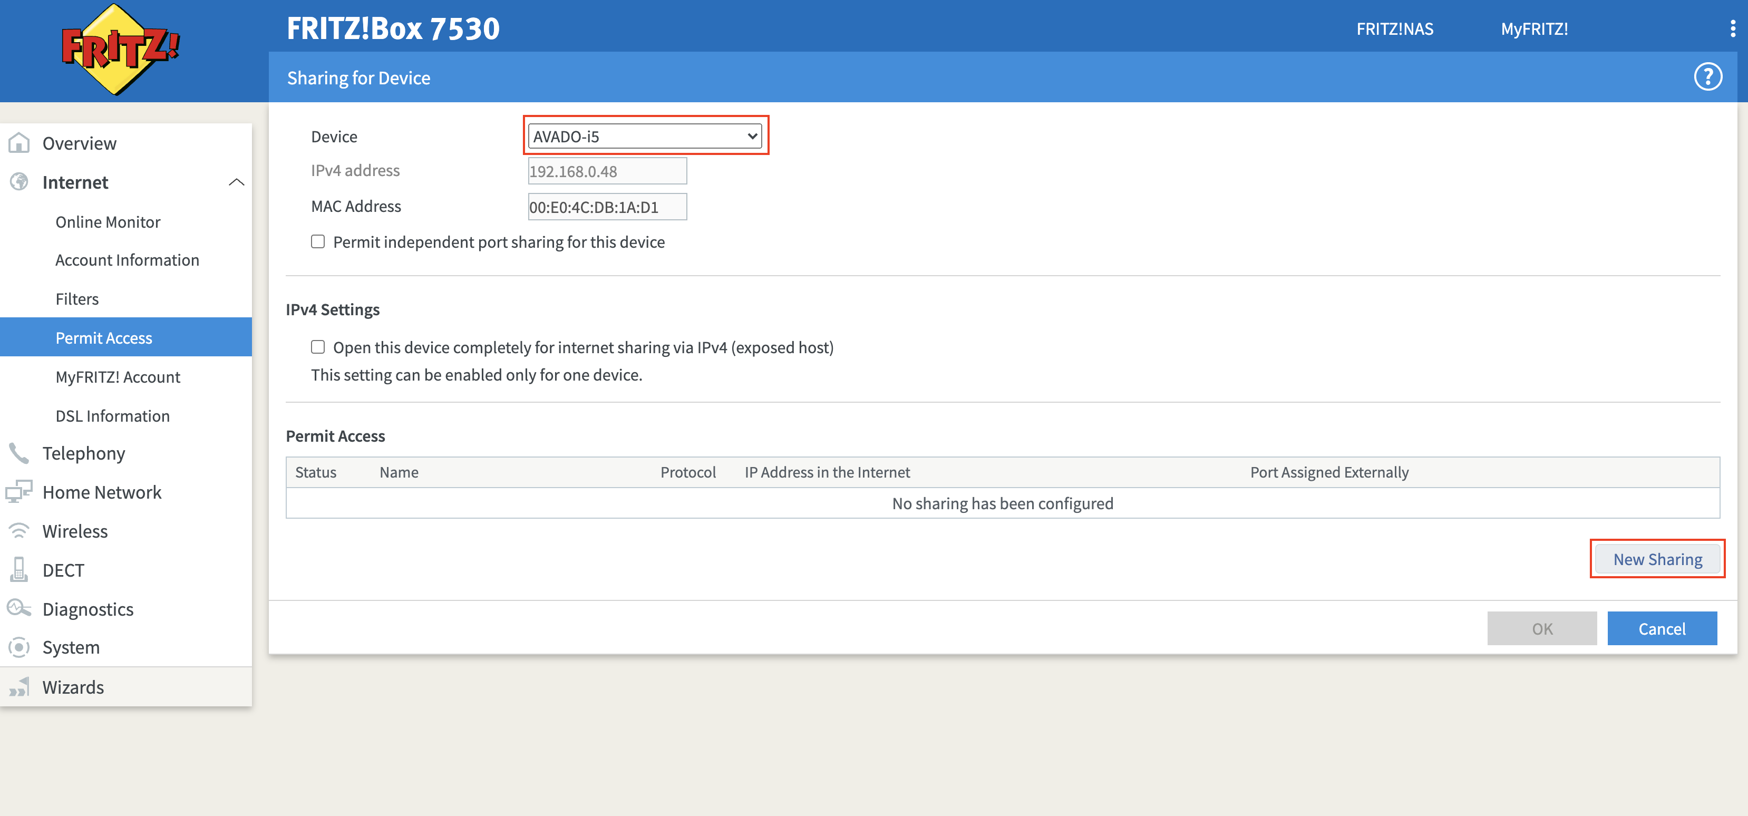
Task: Enable independent port sharing checkbox
Action: tap(317, 242)
